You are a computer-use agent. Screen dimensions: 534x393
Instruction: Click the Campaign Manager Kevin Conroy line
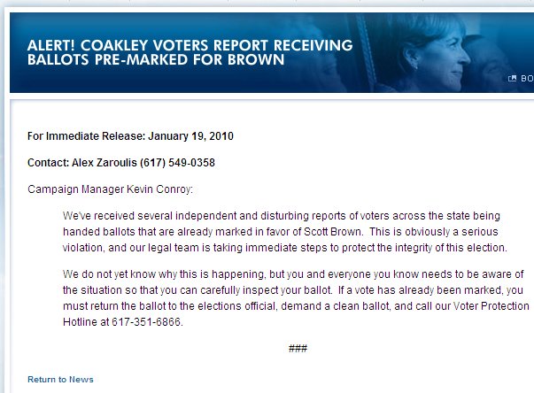point(110,189)
